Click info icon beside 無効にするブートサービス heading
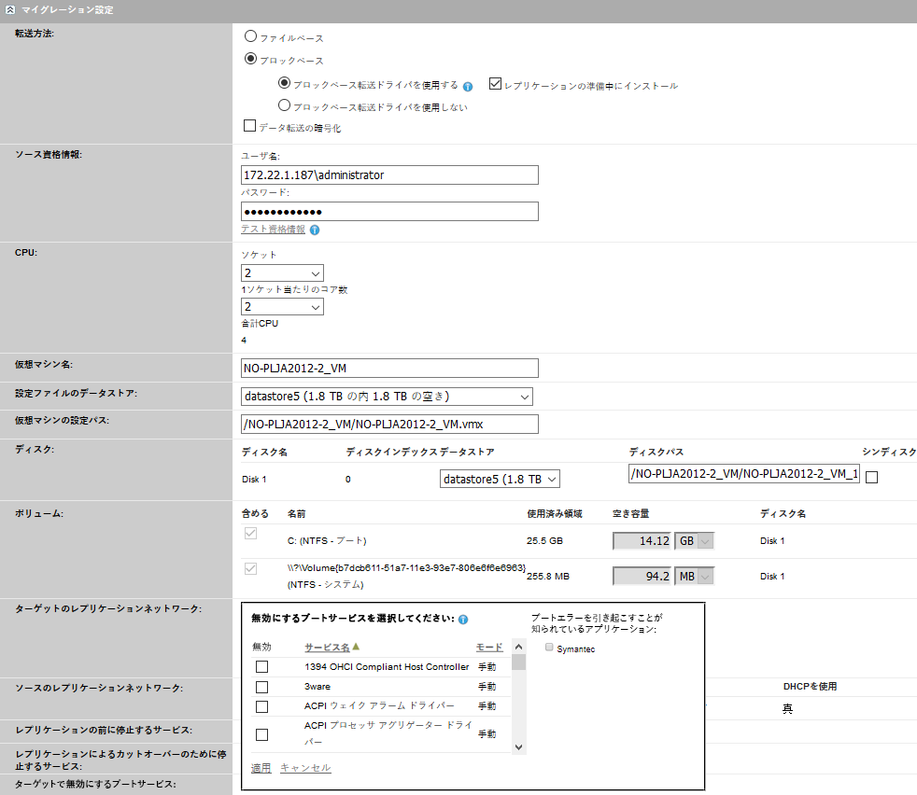The width and height of the screenshot is (917, 795). tap(463, 619)
